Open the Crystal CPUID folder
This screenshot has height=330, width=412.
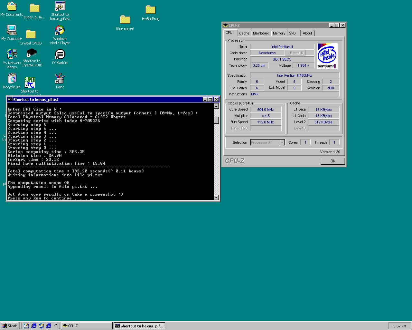pyautogui.click(x=31, y=37)
